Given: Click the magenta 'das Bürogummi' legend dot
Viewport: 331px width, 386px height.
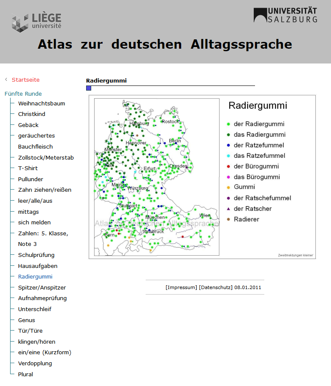Looking at the screenshot, I should [x=228, y=177].
